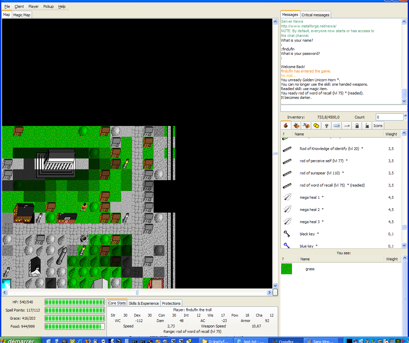This screenshot has height=343, width=409.
Task: Sort inventory by the Weight column header
Action: [x=391, y=134]
